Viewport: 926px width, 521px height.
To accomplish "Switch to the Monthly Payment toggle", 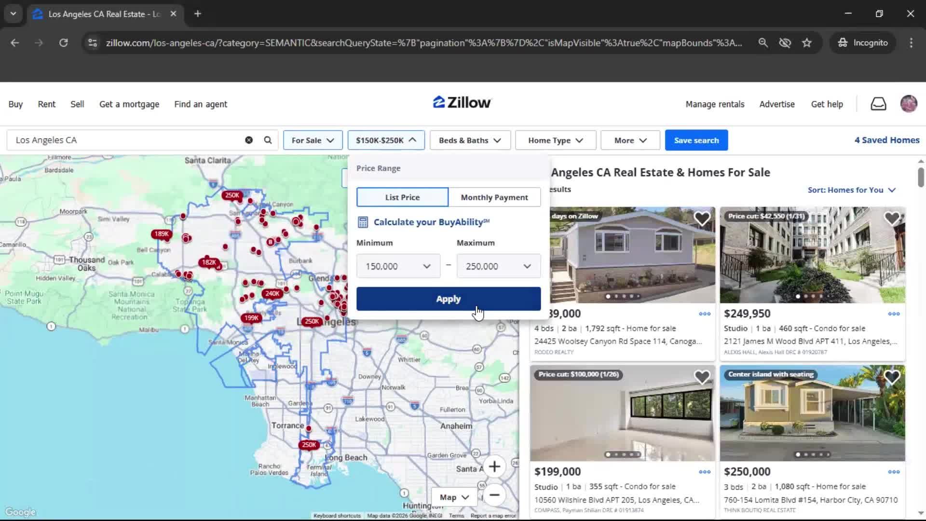I will (x=494, y=197).
